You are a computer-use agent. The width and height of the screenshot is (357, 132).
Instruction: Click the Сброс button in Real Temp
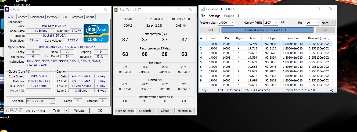pos(165,111)
